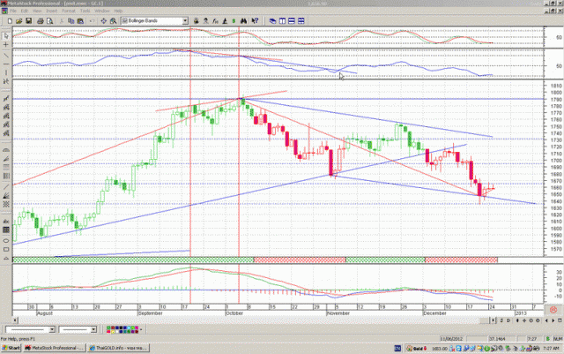564x354 pixels.
Task: Click the binoculars search icon
Action: (243, 21)
